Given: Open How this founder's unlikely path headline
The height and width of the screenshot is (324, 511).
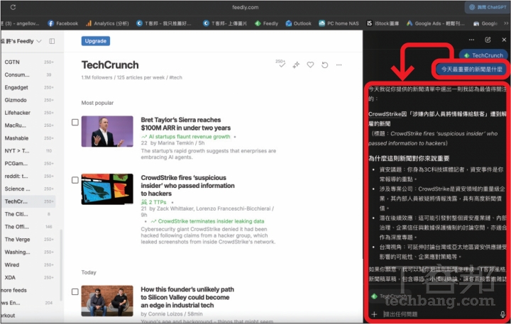Looking at the screenshot, I should pyautogui.click(x=187, y=297).
